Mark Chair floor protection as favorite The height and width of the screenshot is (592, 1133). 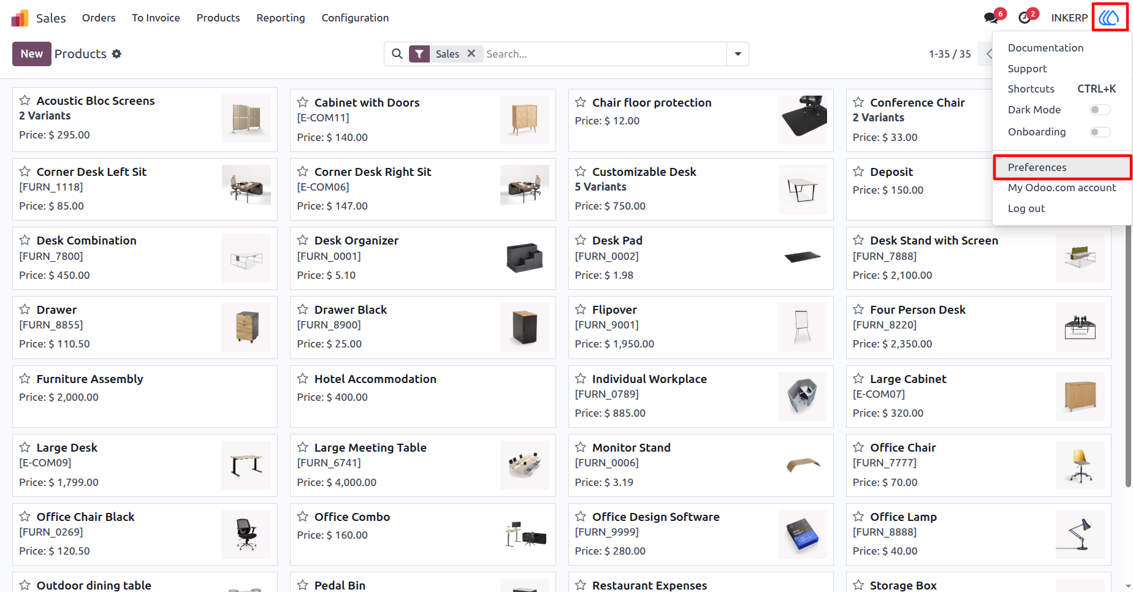pyautogui.click(x=581, y=102)
